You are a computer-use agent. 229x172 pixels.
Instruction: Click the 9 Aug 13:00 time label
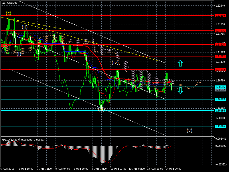click(99, 169)
